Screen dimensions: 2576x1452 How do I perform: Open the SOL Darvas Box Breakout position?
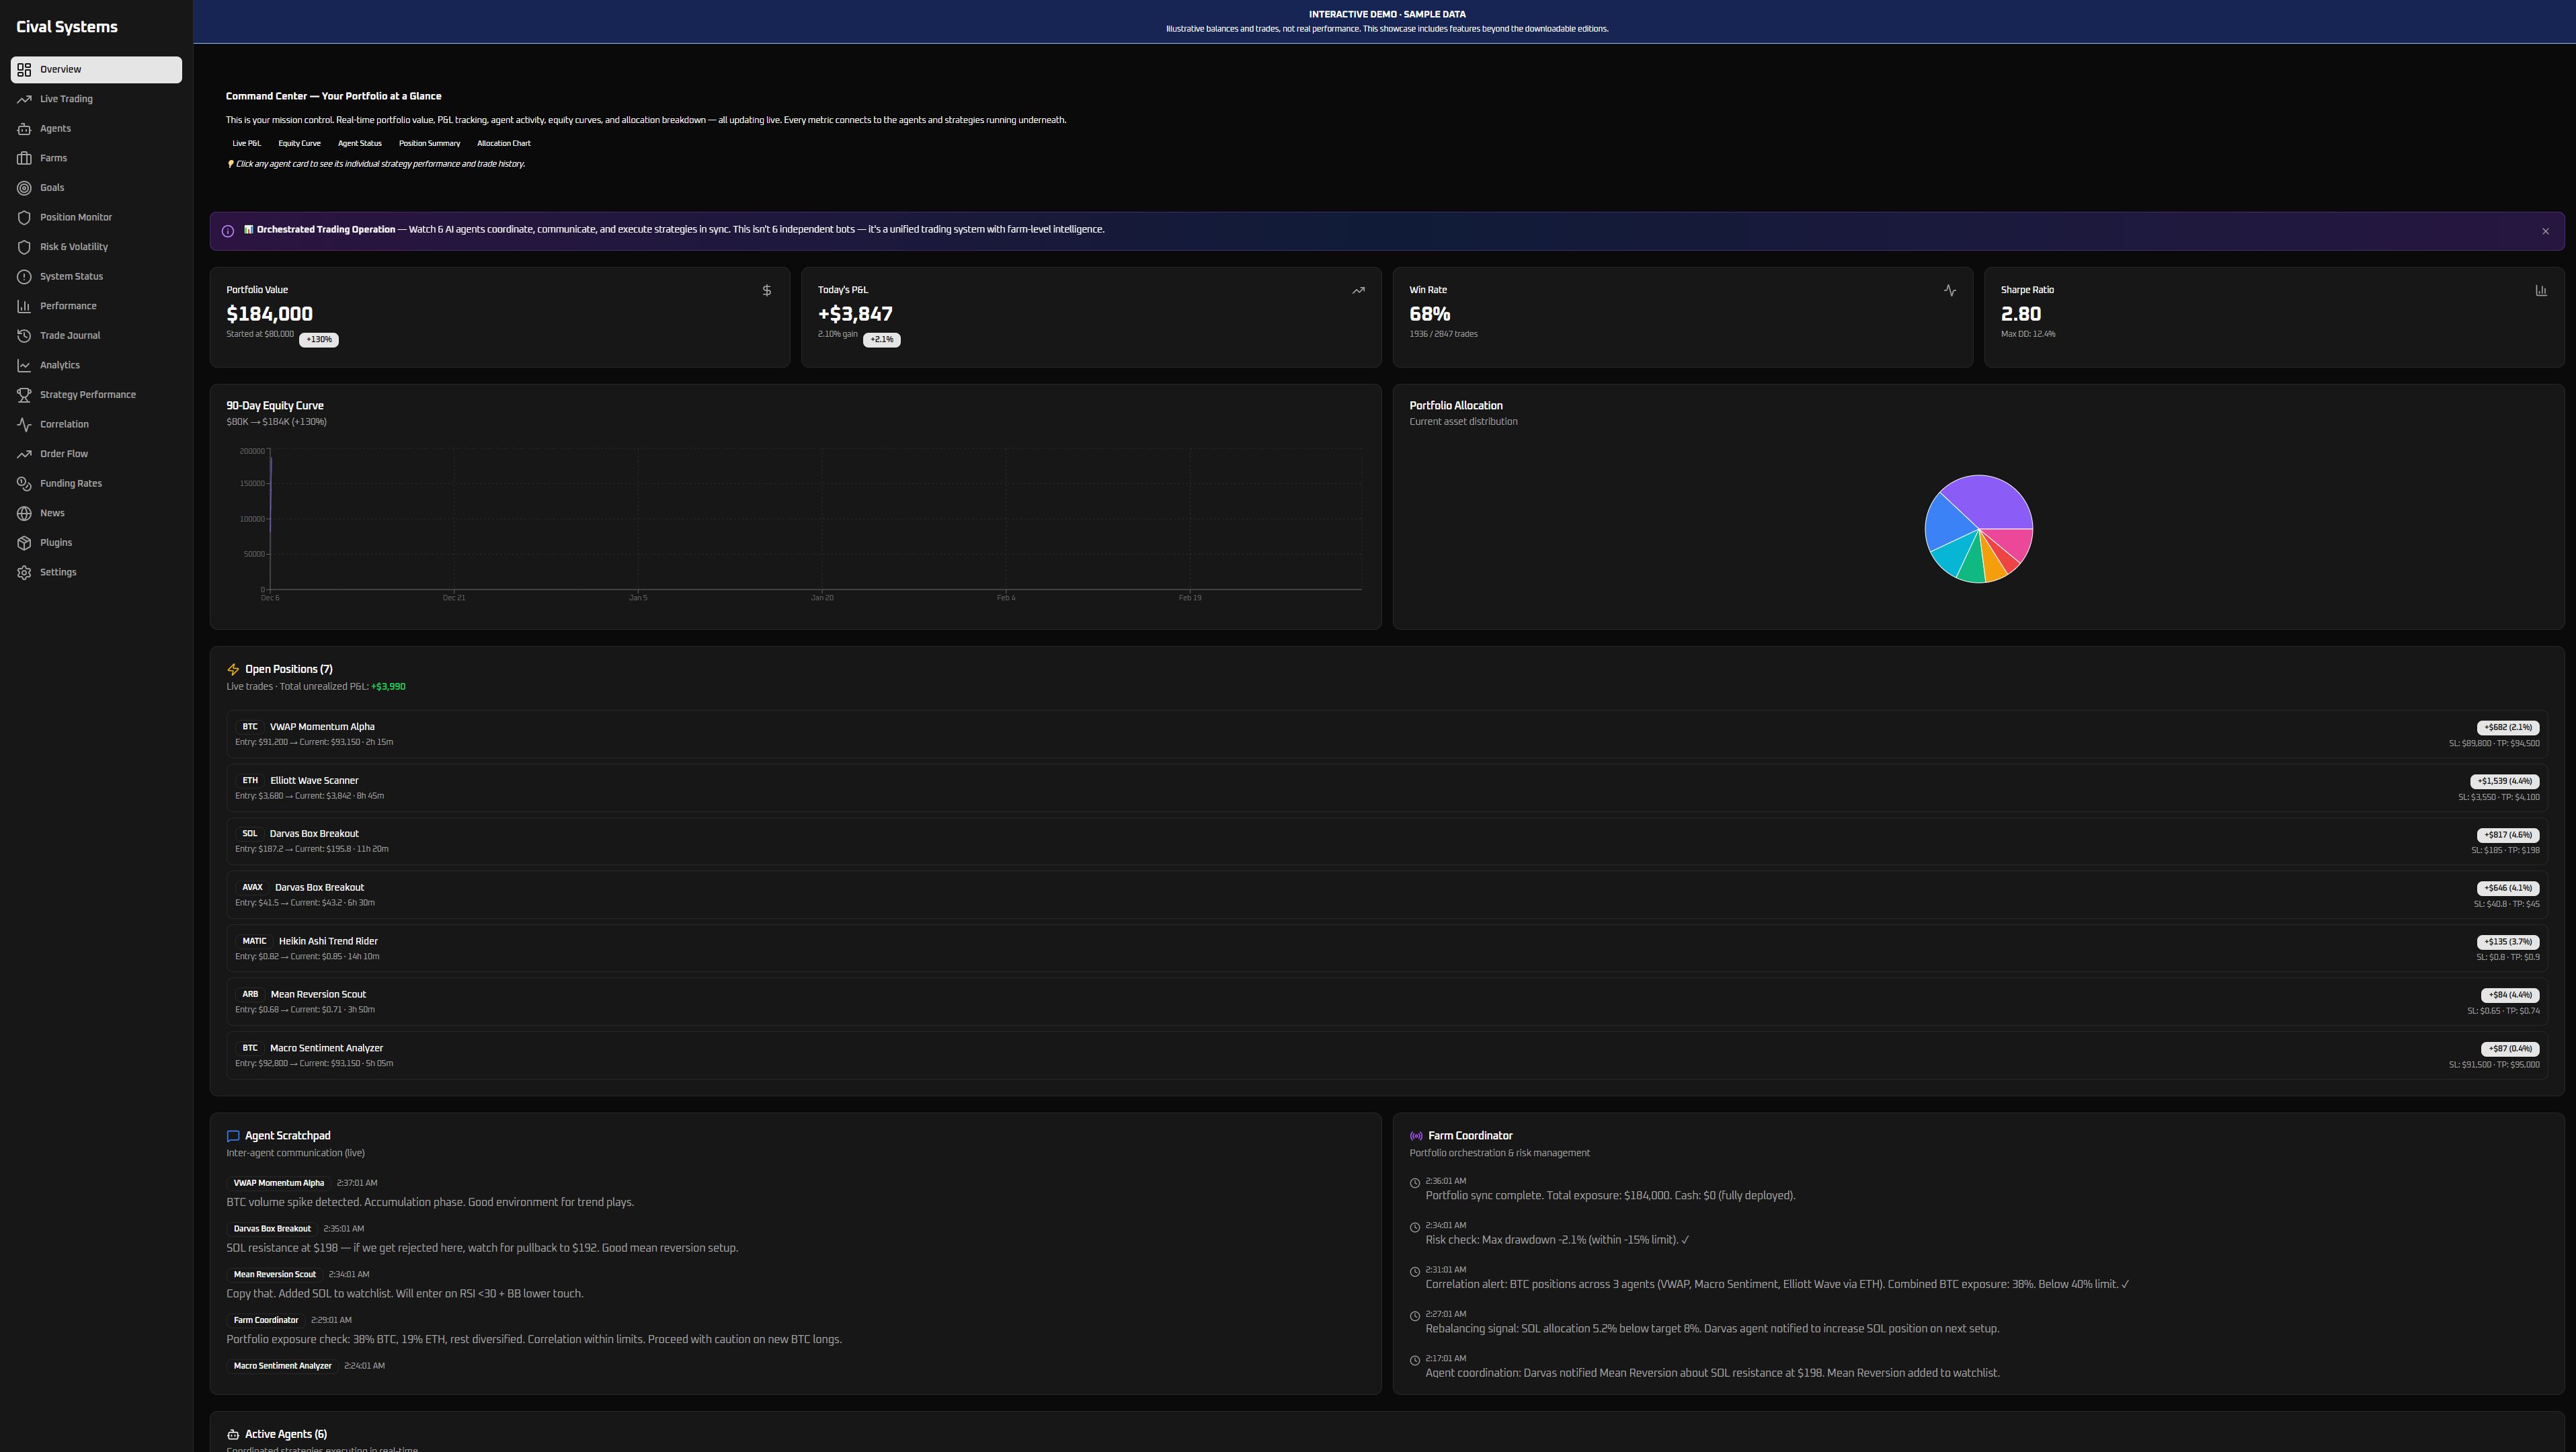[x=1387, y=841]
